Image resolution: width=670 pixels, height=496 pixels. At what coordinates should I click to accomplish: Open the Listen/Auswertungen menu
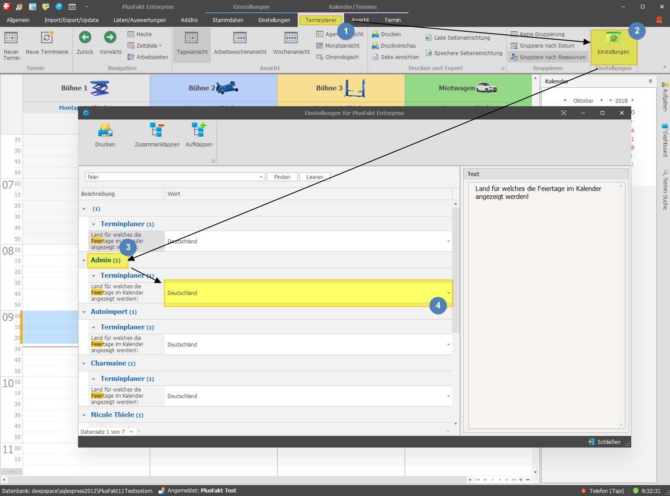(x=140, y=20)
